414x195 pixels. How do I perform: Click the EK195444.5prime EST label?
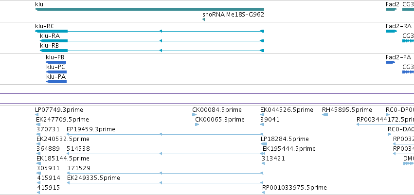click(289, 148)
